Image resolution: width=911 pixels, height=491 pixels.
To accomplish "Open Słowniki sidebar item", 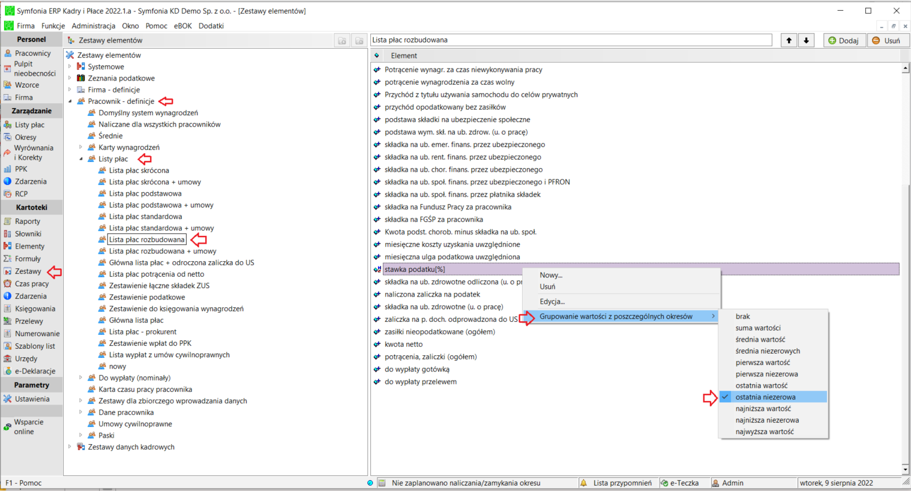I will tap(28, 234).
